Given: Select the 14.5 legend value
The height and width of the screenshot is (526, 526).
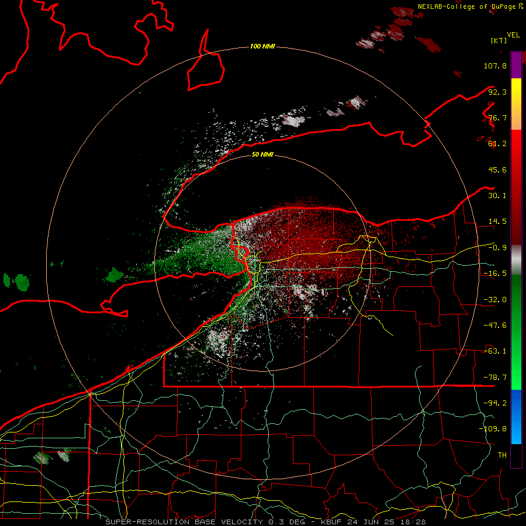Looking at the screenshot, I should point(497,221).
